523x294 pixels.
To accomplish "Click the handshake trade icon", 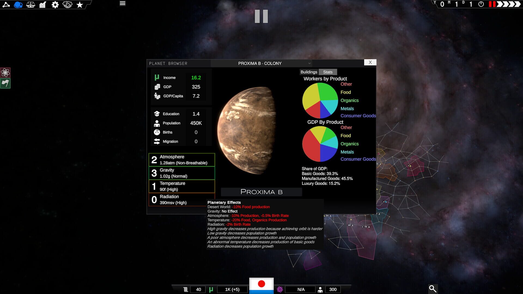I will [68, 4].
